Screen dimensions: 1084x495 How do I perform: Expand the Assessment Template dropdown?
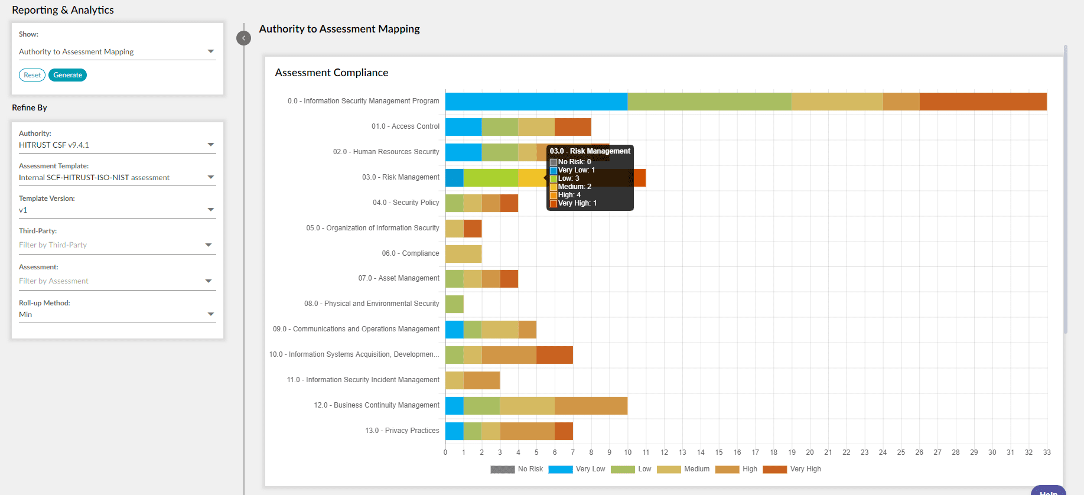117,178
